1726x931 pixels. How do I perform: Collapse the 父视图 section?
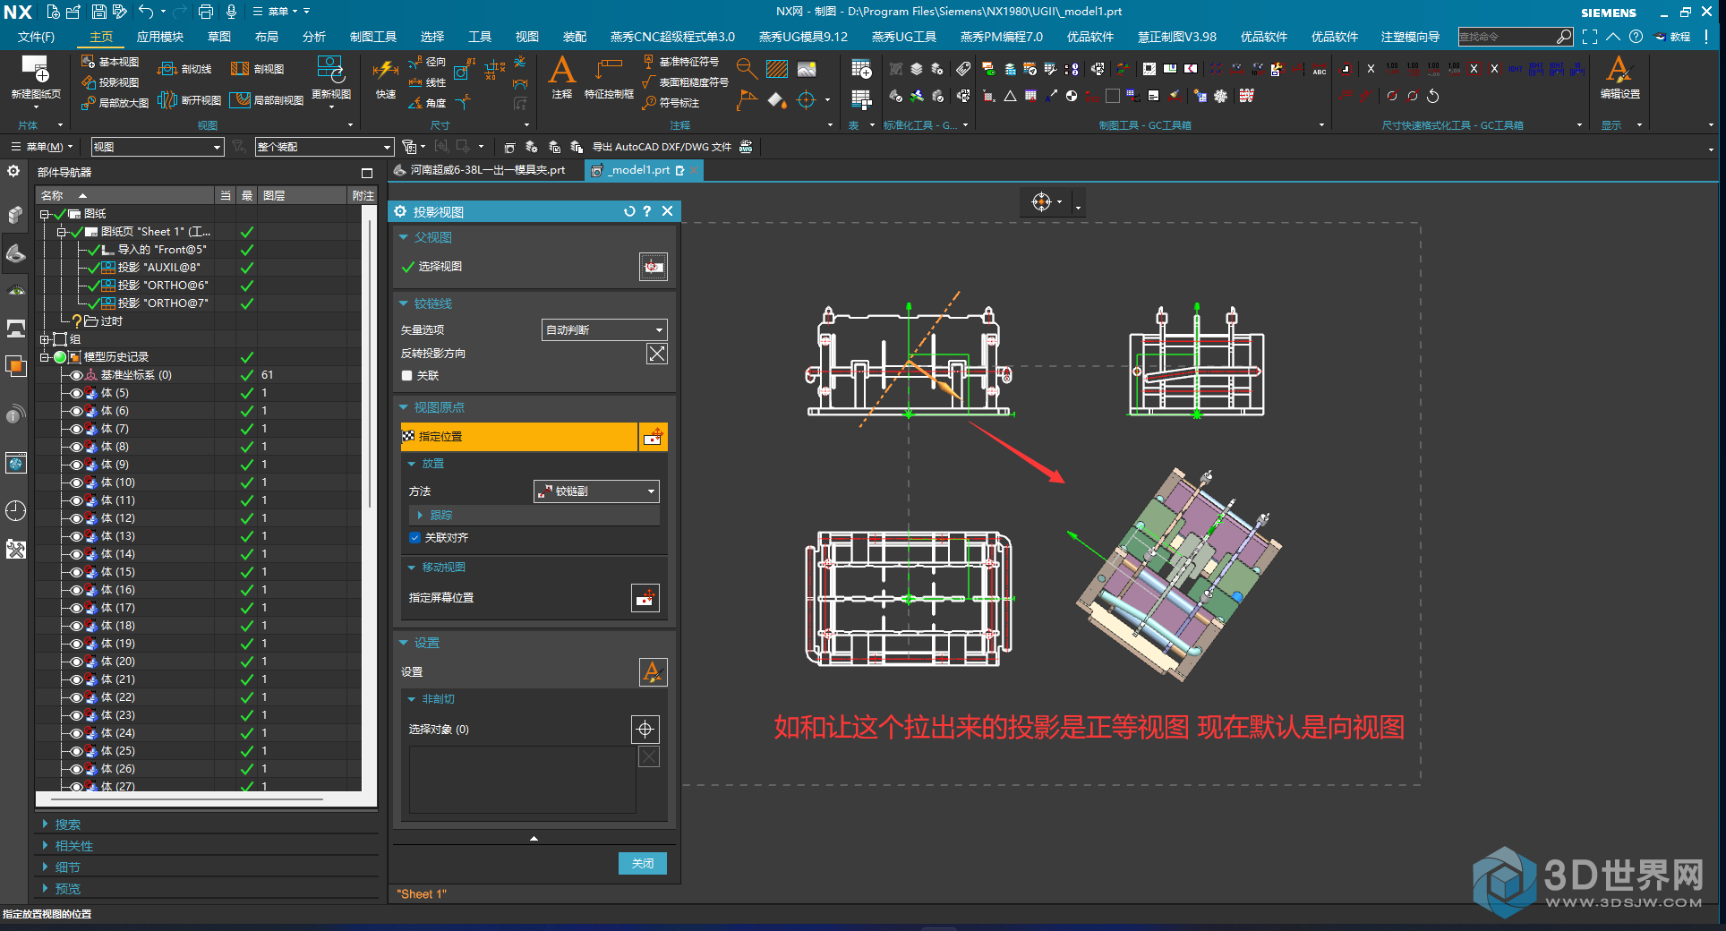click(x=404, y=237)
